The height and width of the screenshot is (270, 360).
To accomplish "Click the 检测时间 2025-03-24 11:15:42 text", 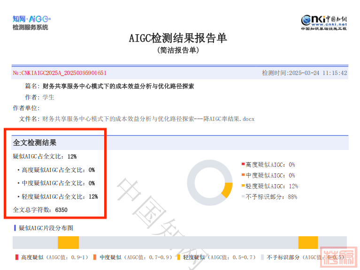I will tap(305, 73).
